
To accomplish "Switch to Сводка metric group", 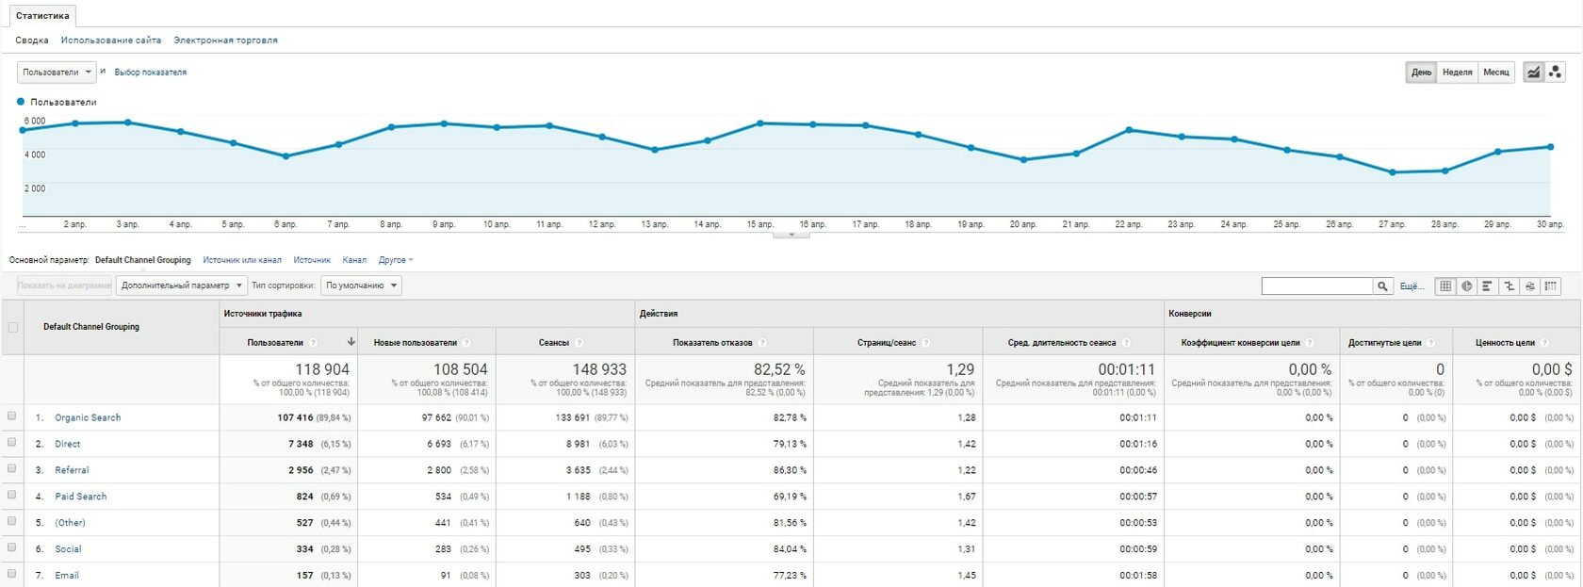I will (x=32, y=41).
